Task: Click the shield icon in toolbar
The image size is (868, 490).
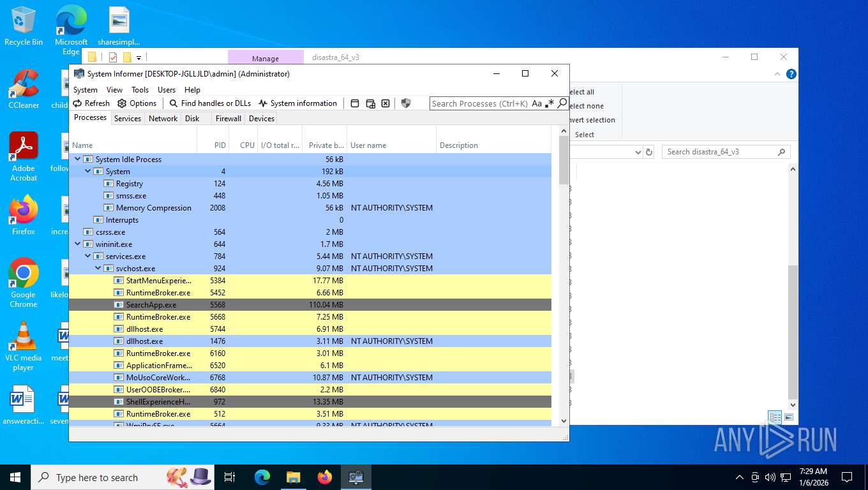Action: coord(406,103)
